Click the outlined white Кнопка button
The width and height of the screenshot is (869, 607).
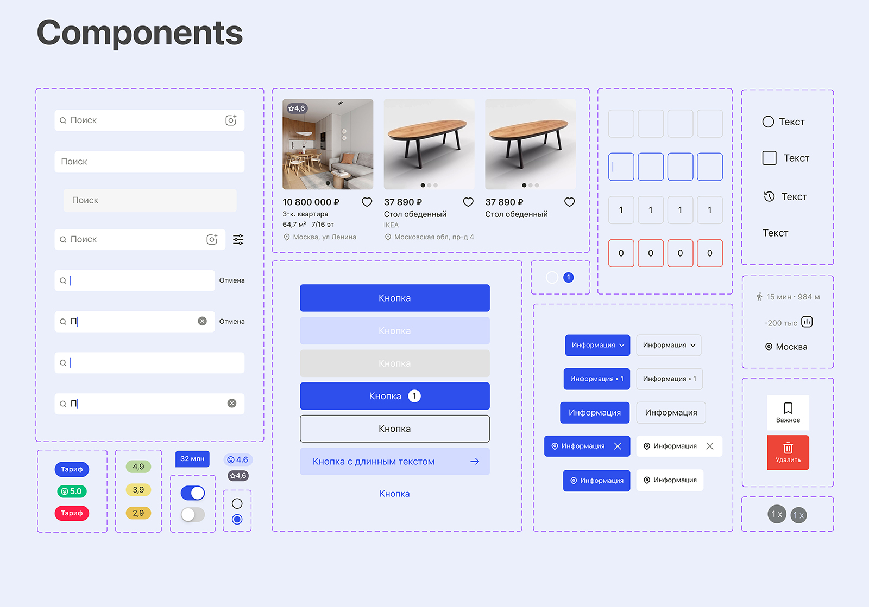coord(395,429)
